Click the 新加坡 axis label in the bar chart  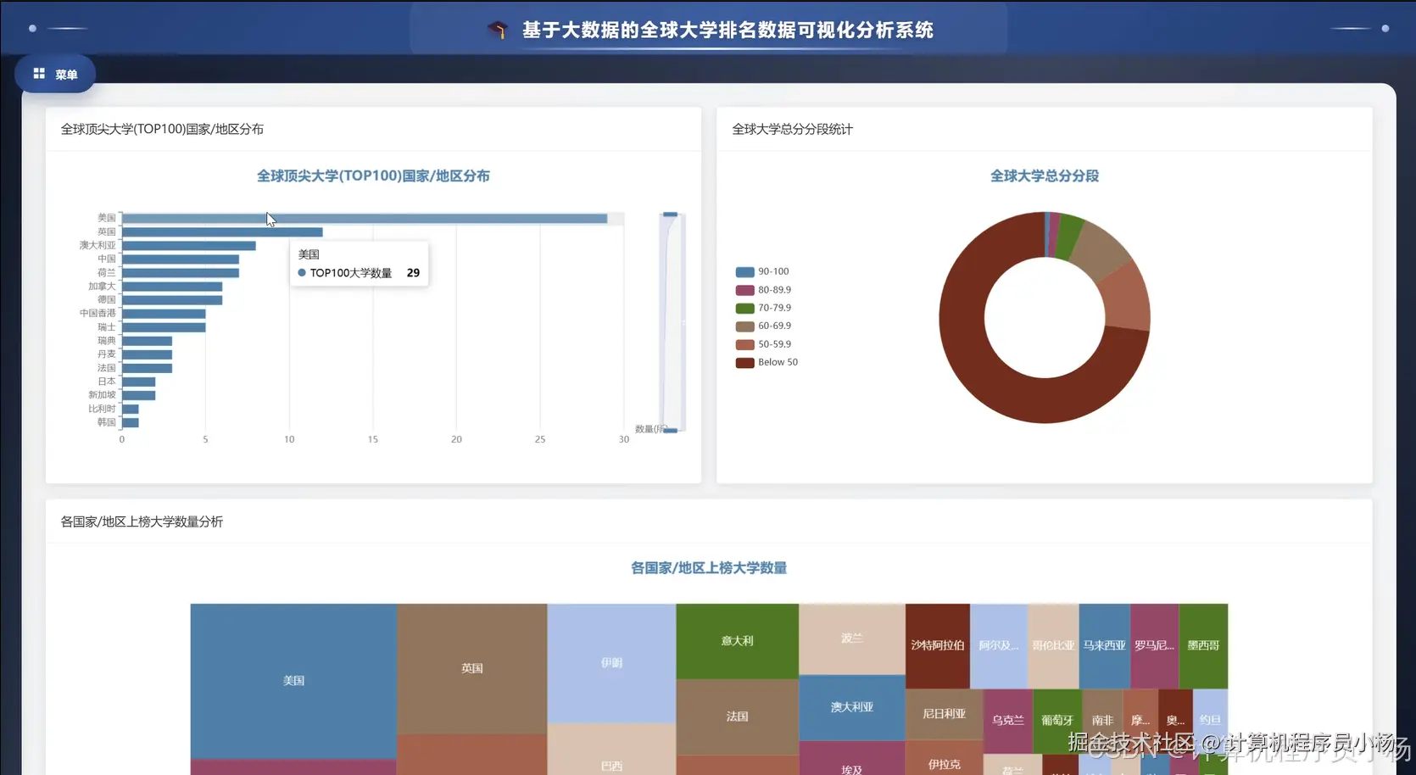tap(102, 395)
